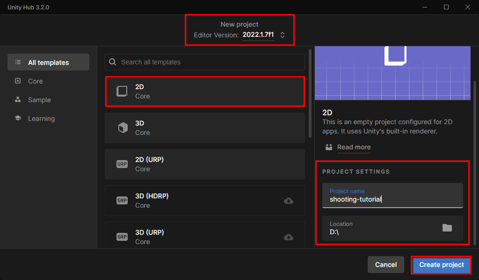
Task: Click the SRP badge of 2D (URP)
Action: point(122,164)
